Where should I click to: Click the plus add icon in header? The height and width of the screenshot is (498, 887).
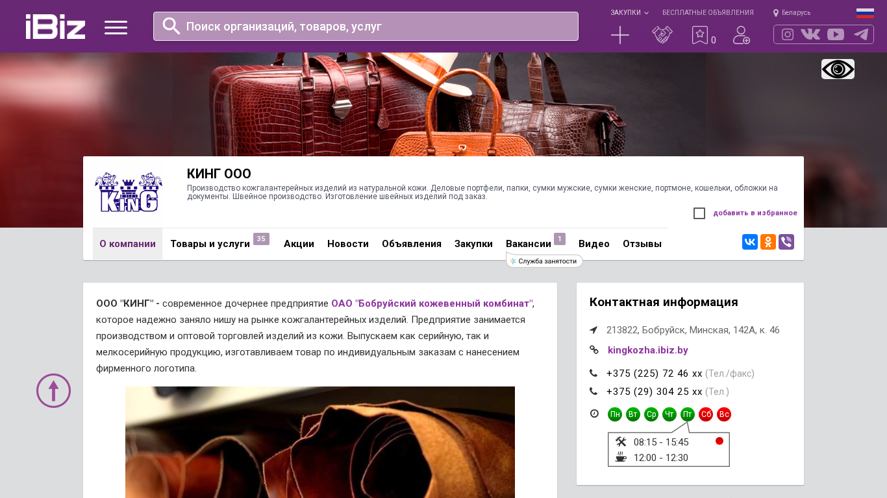tap(620, 35)
